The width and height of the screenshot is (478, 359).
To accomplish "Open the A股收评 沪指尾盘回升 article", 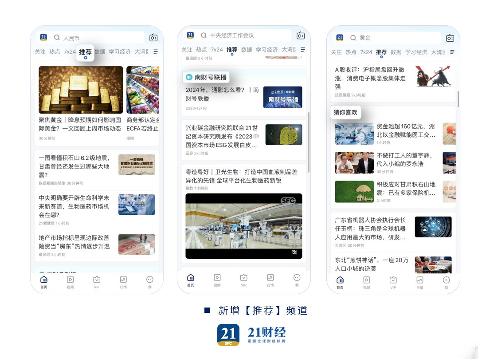I will [370, 78].
